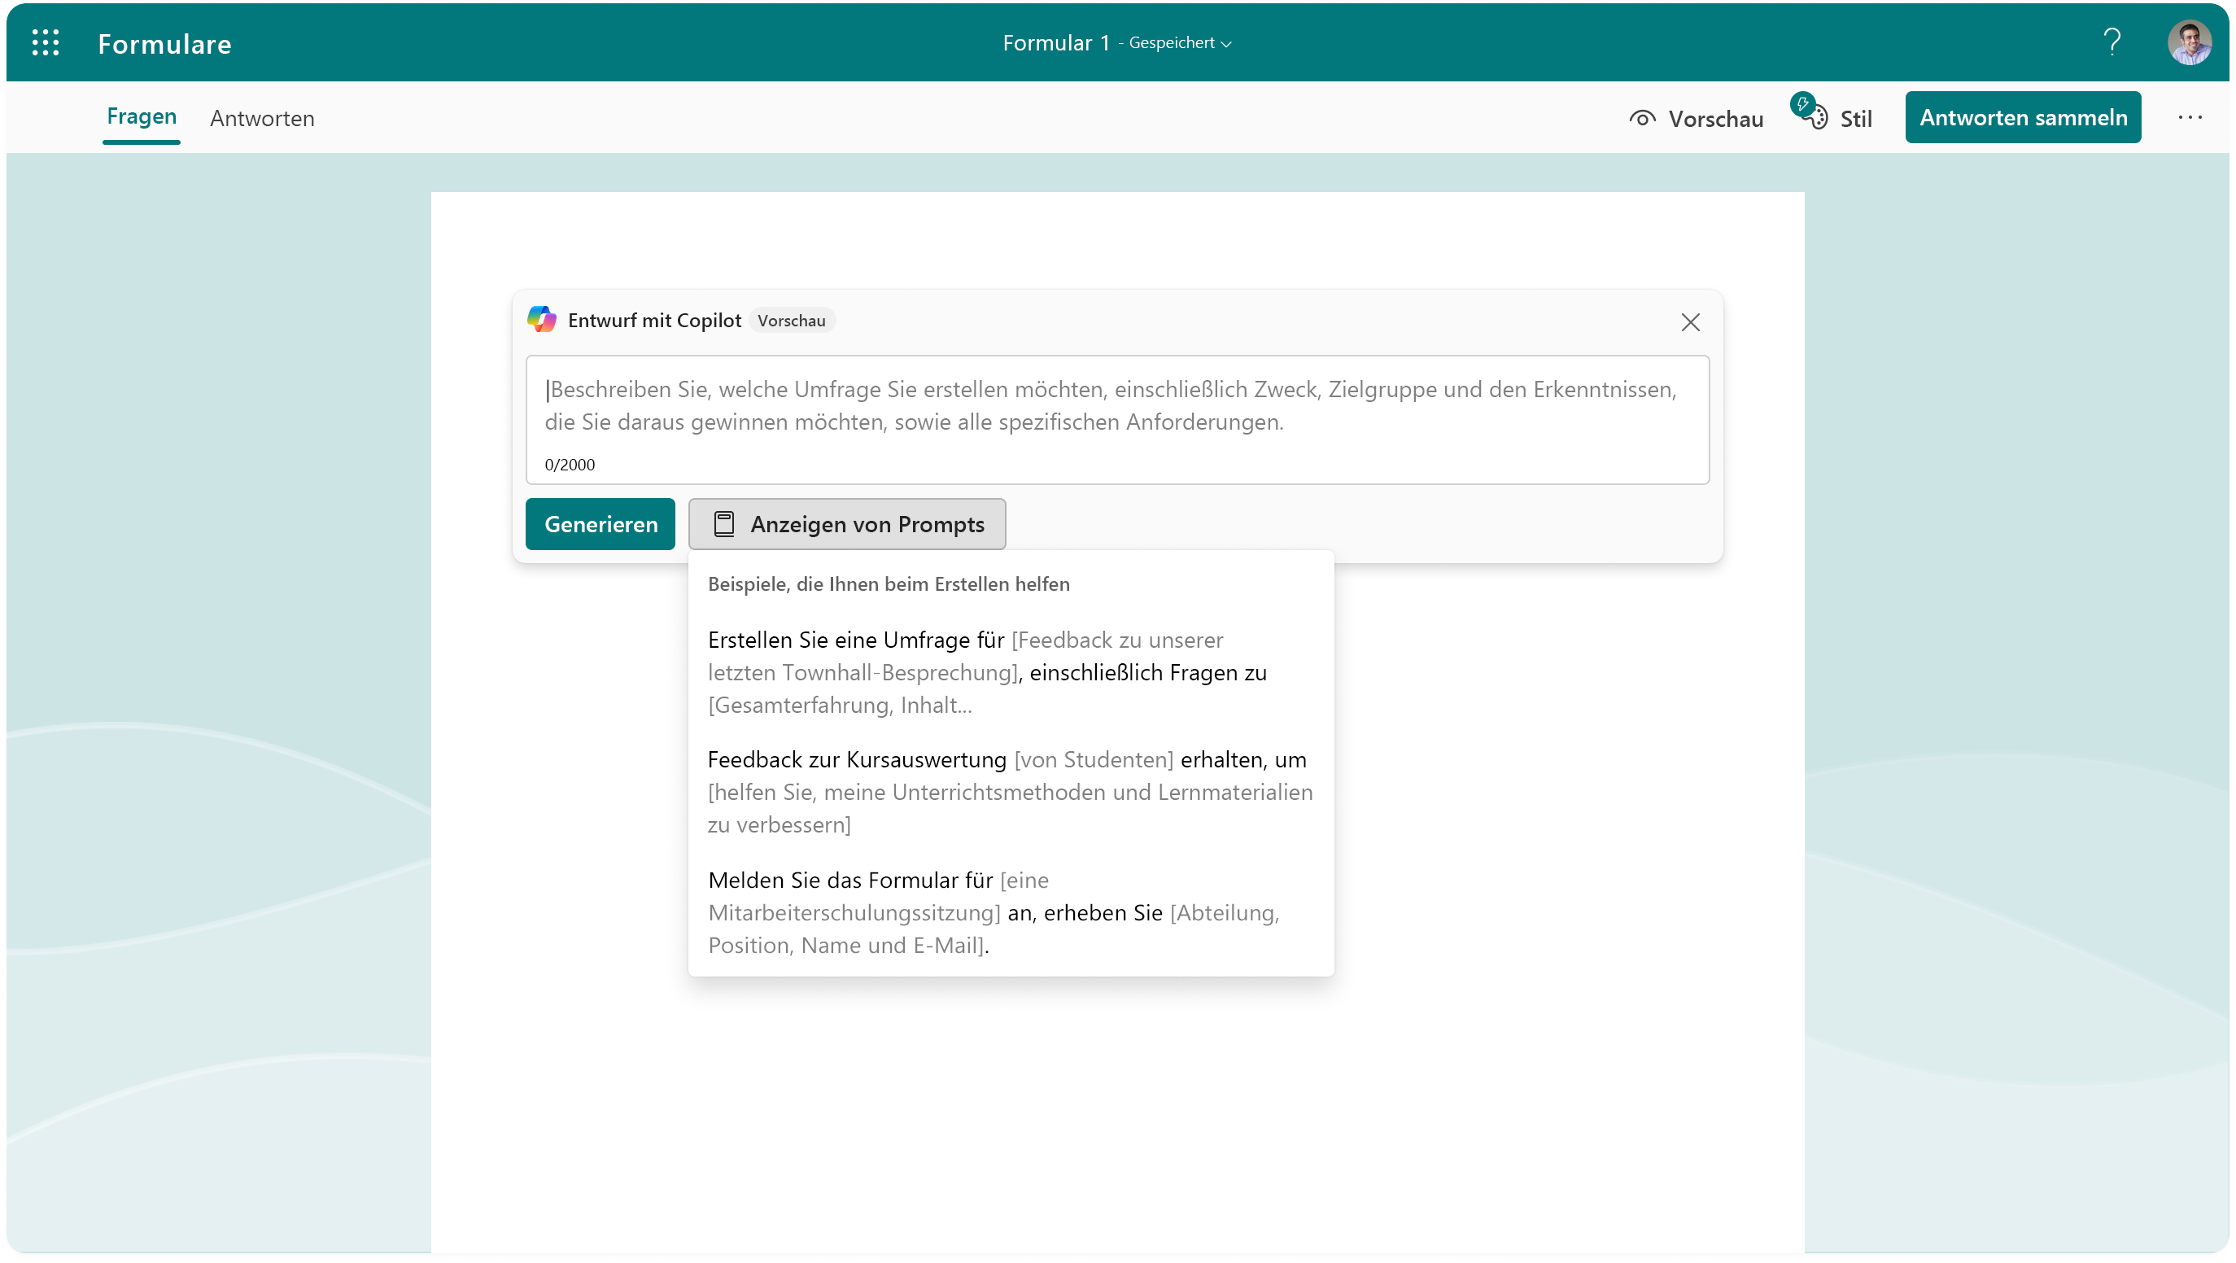Switch to the Antworten tab
This screenshot has height=1263, width=2236.
click(x=262, y=118)
